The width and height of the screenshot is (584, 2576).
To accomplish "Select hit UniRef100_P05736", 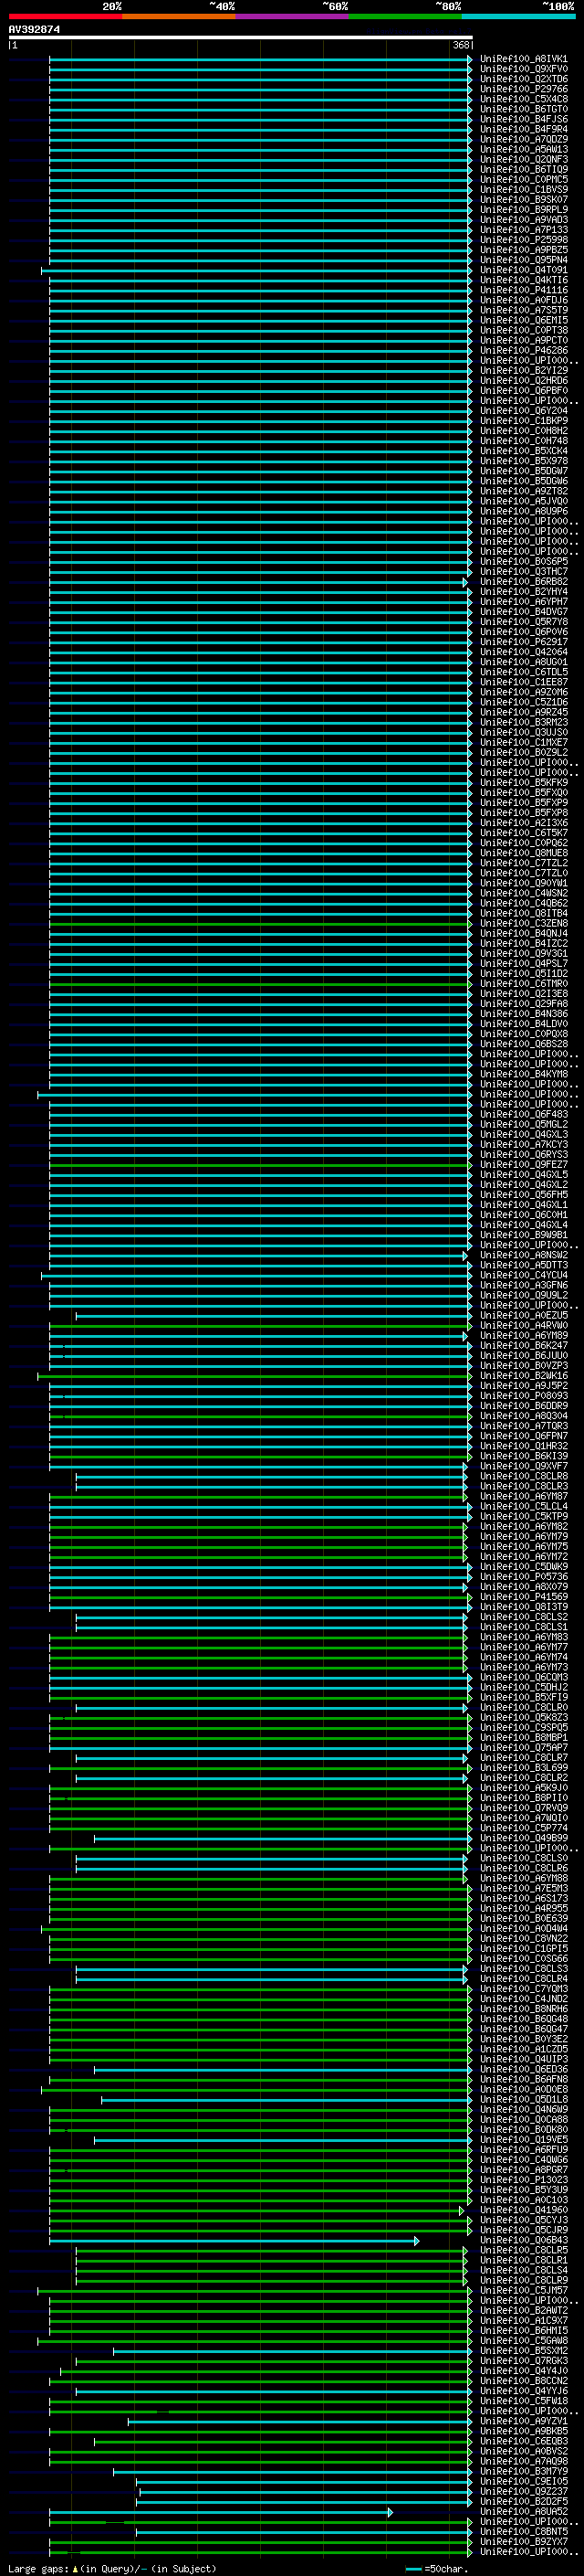I will point(523,1577).
